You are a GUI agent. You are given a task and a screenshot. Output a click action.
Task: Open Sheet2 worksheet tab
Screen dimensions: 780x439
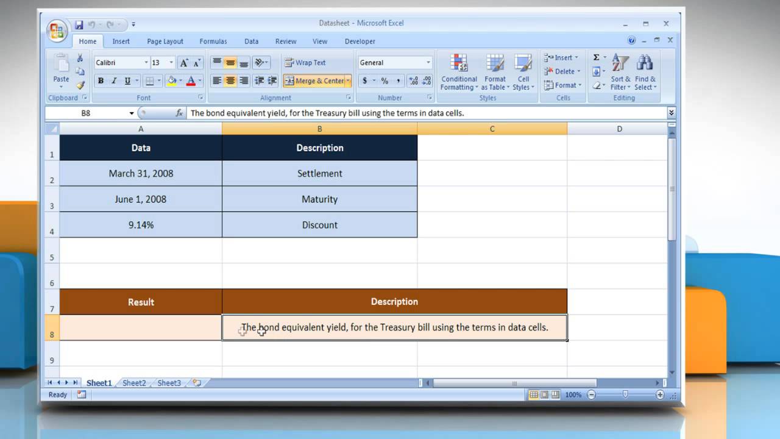134,383
